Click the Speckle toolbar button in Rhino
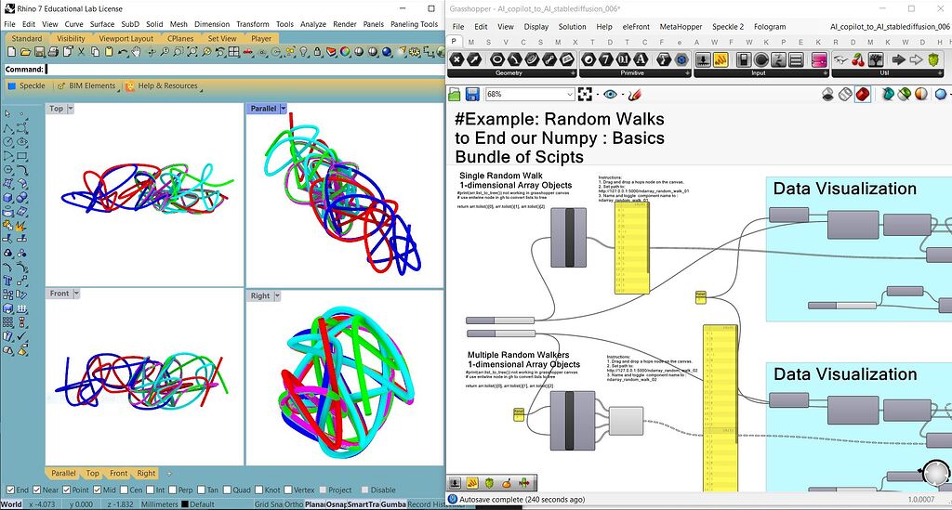This screenshot has height=510, width=952. tap(27, 86)
